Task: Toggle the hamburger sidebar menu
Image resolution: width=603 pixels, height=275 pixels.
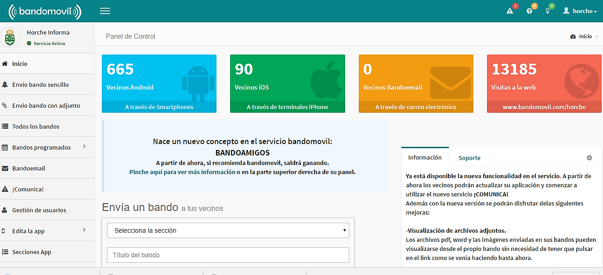Action: coord(105,11)
